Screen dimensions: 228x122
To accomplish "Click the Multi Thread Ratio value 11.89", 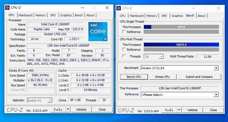I will [x=207, y=56].
